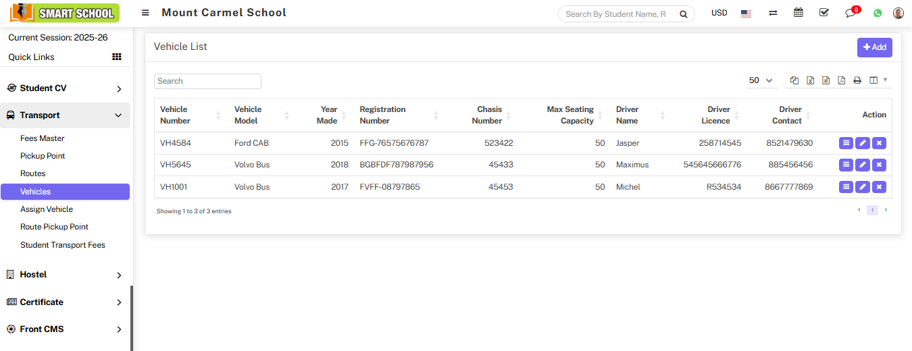Screen dimensions: 912x351
Task: Click the WhatsApp icon in header
Action: (878, 13)
